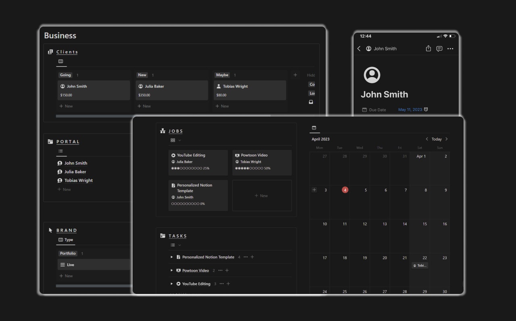Open more options for Personalized Notion Template task
516x321 pixels.
(x=246, y=257)
